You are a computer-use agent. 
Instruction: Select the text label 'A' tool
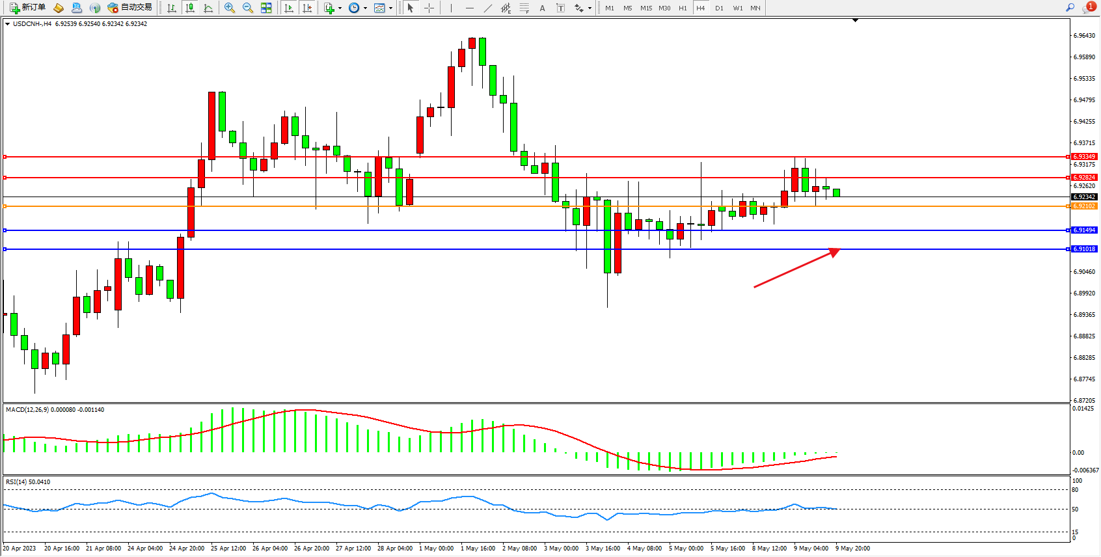pos(542,8)
